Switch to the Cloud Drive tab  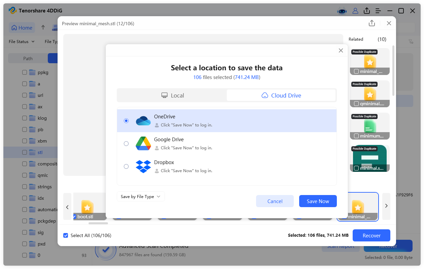(x=281, y=95)
